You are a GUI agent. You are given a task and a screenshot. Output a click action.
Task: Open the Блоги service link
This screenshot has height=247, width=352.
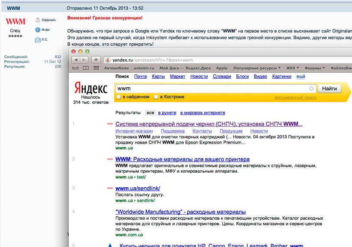(242, 77)
